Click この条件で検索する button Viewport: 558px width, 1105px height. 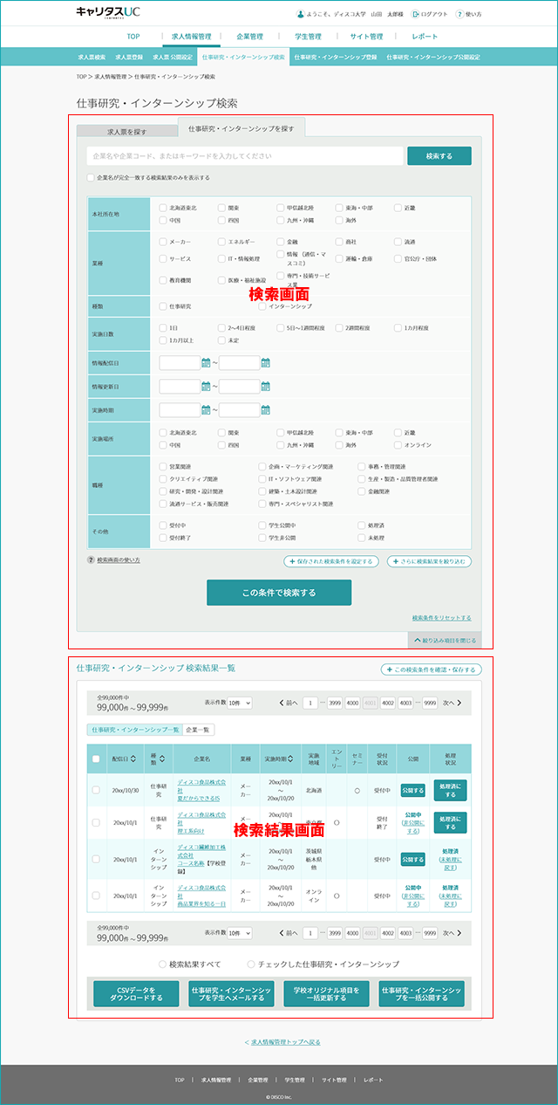coord(279,593)
